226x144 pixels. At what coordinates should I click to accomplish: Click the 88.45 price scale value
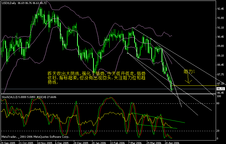pyautogui.click(x=221, y=65)
